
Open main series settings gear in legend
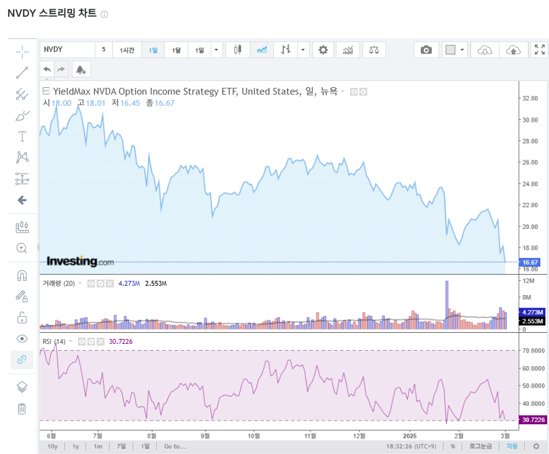364,92
